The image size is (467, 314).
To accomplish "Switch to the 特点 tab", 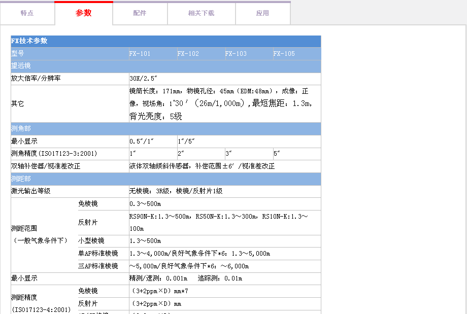I will [x=27, y=13].
